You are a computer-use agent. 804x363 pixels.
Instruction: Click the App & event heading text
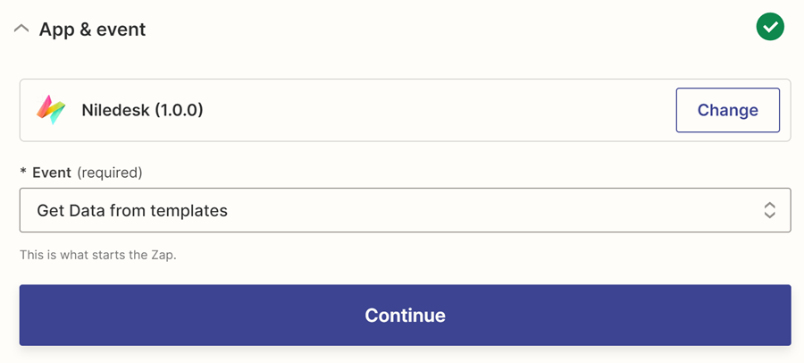(x=92, y=30)
